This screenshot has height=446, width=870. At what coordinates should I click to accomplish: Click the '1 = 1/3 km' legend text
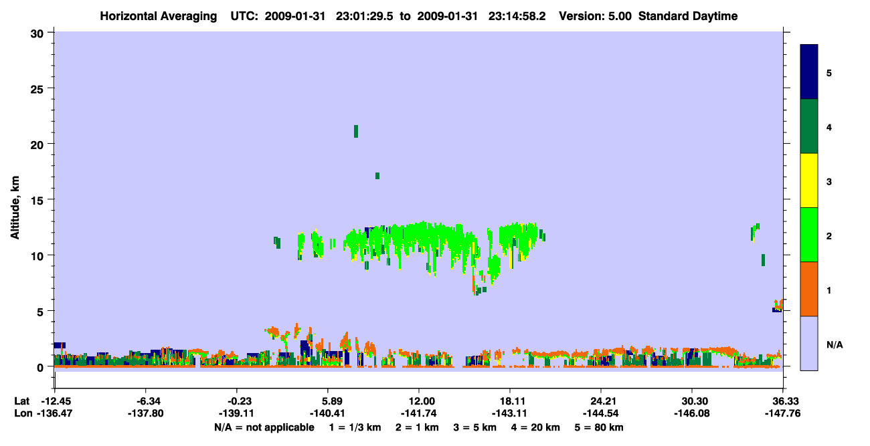355,427
